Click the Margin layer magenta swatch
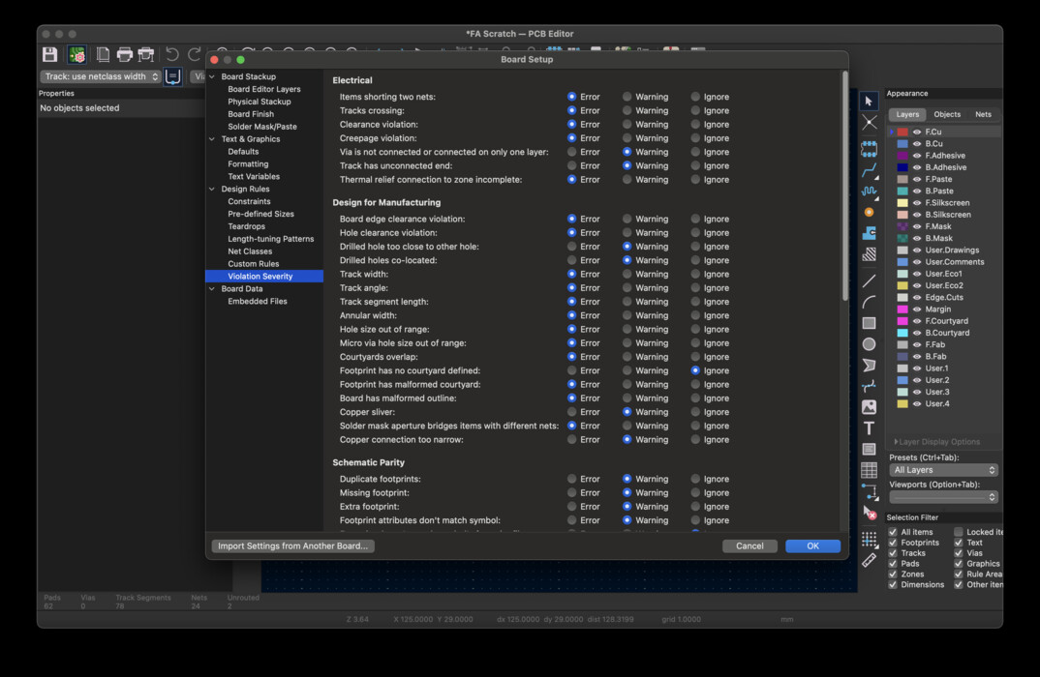The image size is (1040, 677). [x=902, y=309]
